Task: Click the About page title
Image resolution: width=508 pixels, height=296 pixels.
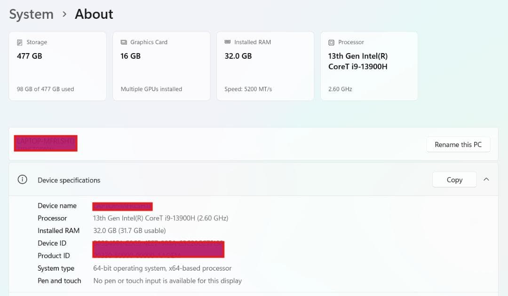Action: 94,15
